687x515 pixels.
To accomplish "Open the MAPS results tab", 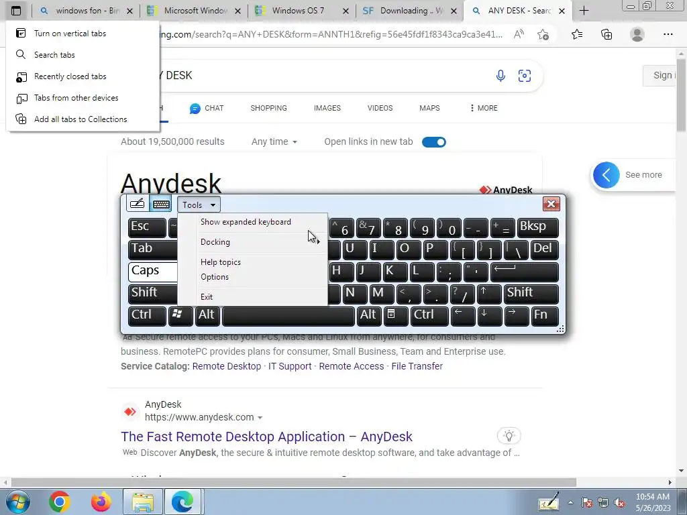I will 429,108.
